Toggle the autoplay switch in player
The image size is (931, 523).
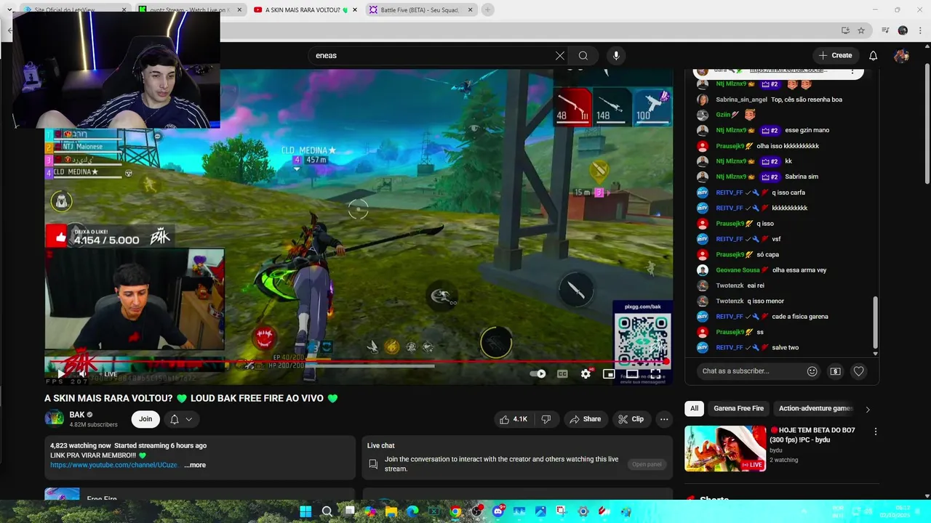(x=538, y=374)
